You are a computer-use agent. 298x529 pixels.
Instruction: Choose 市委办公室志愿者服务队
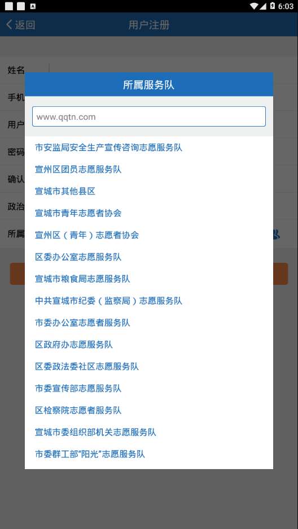(149, 323)
